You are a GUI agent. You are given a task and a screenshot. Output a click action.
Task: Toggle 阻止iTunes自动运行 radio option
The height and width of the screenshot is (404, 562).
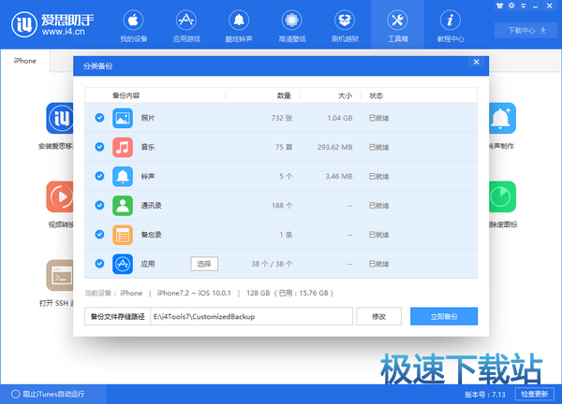coord(15,394)
